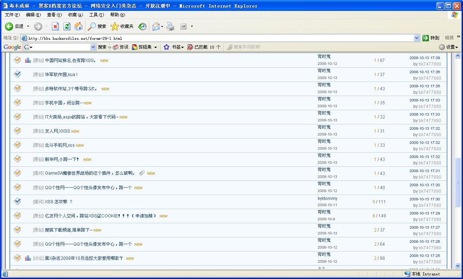Refresh the current page
This screenshot has height=279, width=463.
(67, 26)
